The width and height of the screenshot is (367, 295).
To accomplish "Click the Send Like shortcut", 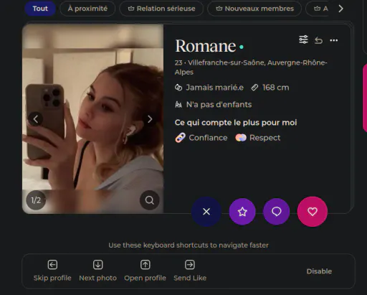I will click(190, 271).
